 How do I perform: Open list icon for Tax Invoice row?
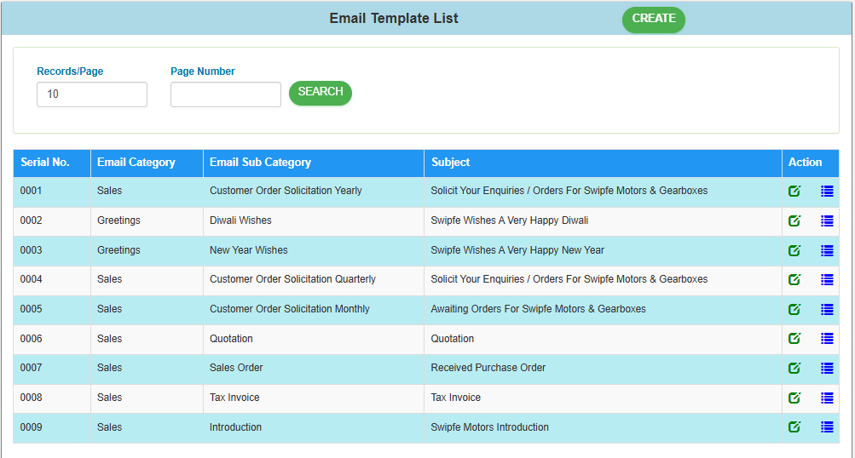pos(827,398)
